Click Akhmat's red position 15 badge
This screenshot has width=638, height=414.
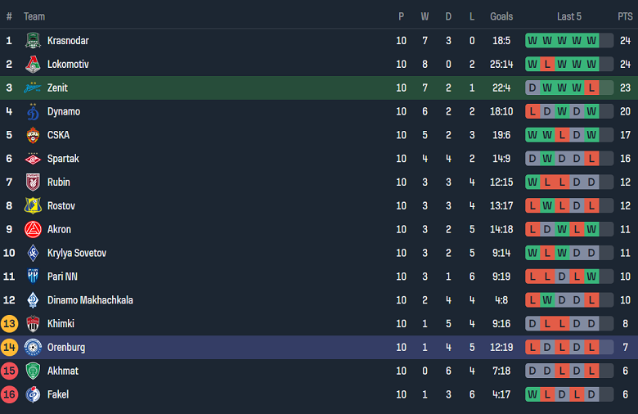(10, 371)
